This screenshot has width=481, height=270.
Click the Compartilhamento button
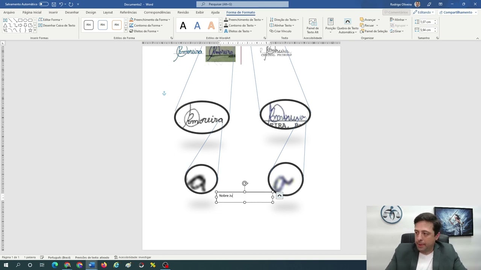456,12
